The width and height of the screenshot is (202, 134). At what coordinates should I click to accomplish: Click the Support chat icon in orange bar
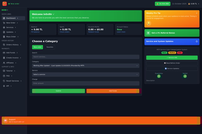5,120
